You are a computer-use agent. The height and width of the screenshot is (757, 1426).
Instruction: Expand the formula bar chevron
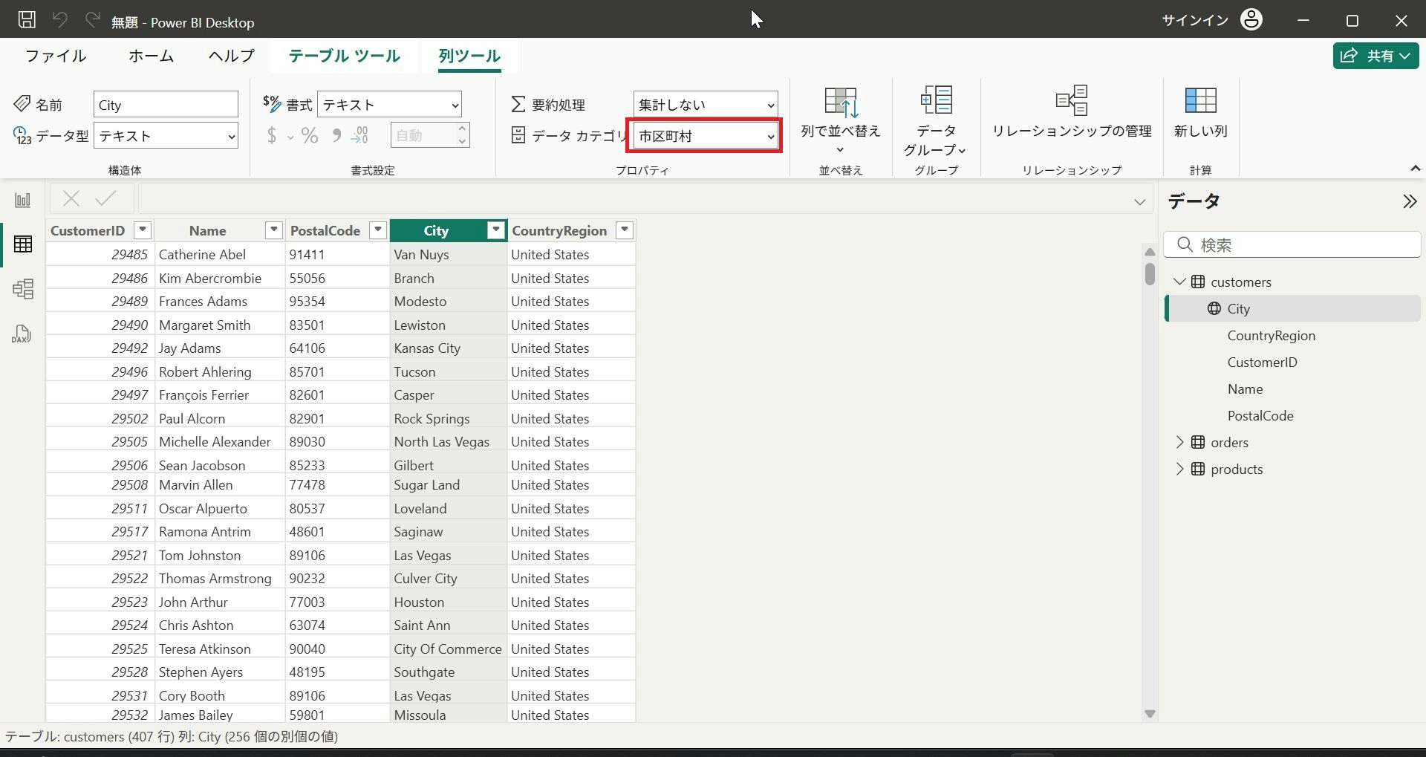(1139, 201)
